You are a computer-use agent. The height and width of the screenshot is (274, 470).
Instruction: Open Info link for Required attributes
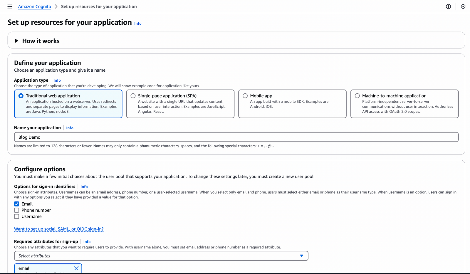point(87,242)
